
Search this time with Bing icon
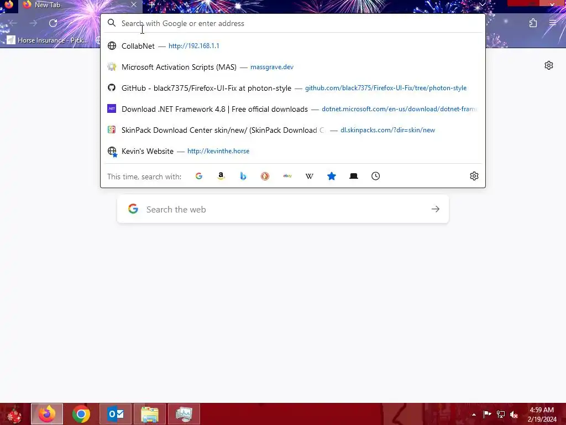pyautogui.click(x=243, y=176)
